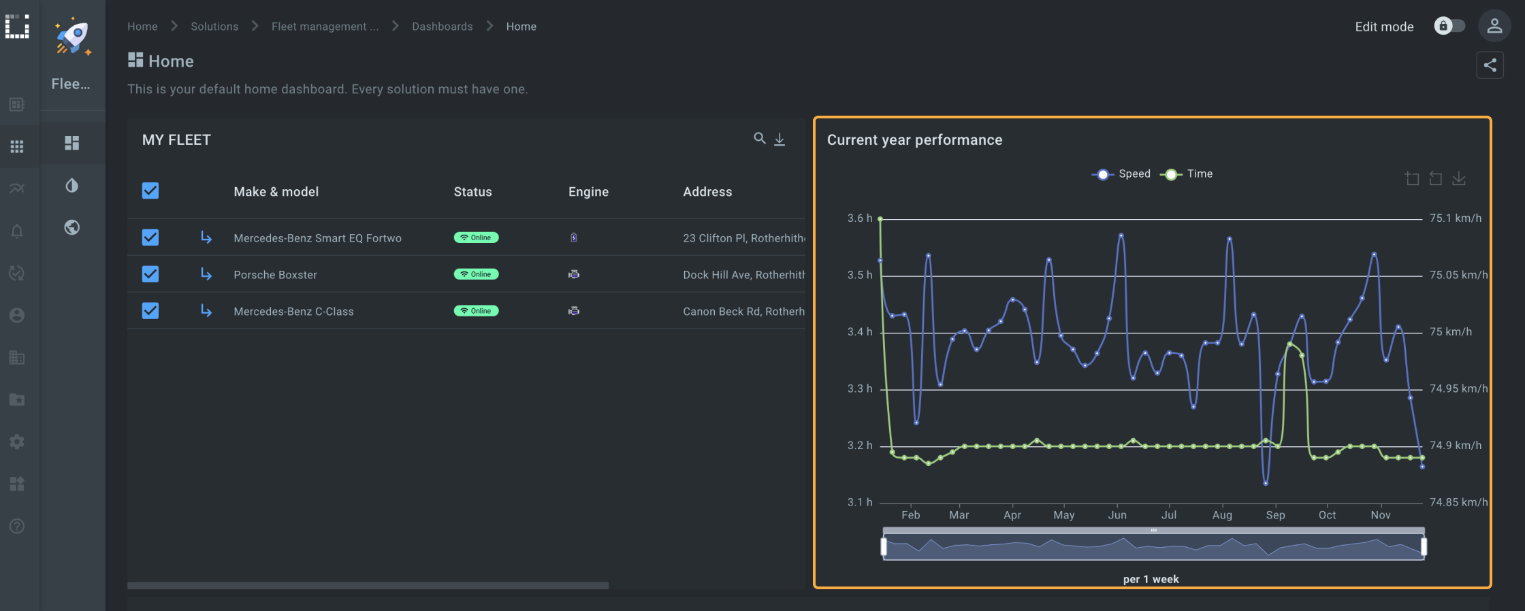Click the electric engine icon for Smart EQ Fortwo
Viewport: 1525px width, 611px height.
[574, 237]
